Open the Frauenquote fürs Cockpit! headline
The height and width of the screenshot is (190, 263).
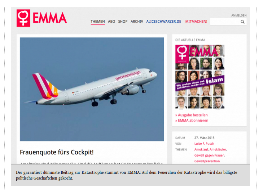57,152
